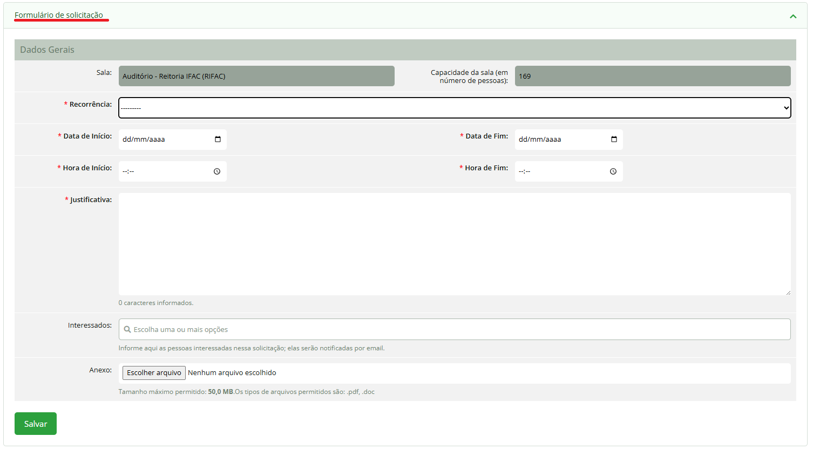813x450 pixels.
Task: Click the Dados Gerais section header
Action: tap(48, 50)
